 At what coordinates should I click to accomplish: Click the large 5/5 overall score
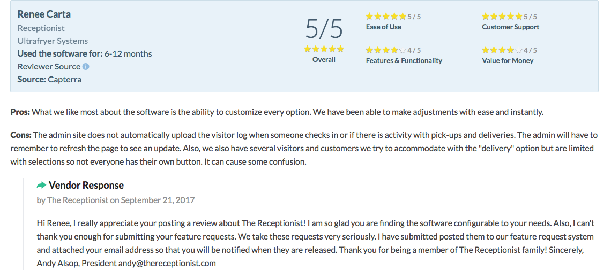point(324,29)
